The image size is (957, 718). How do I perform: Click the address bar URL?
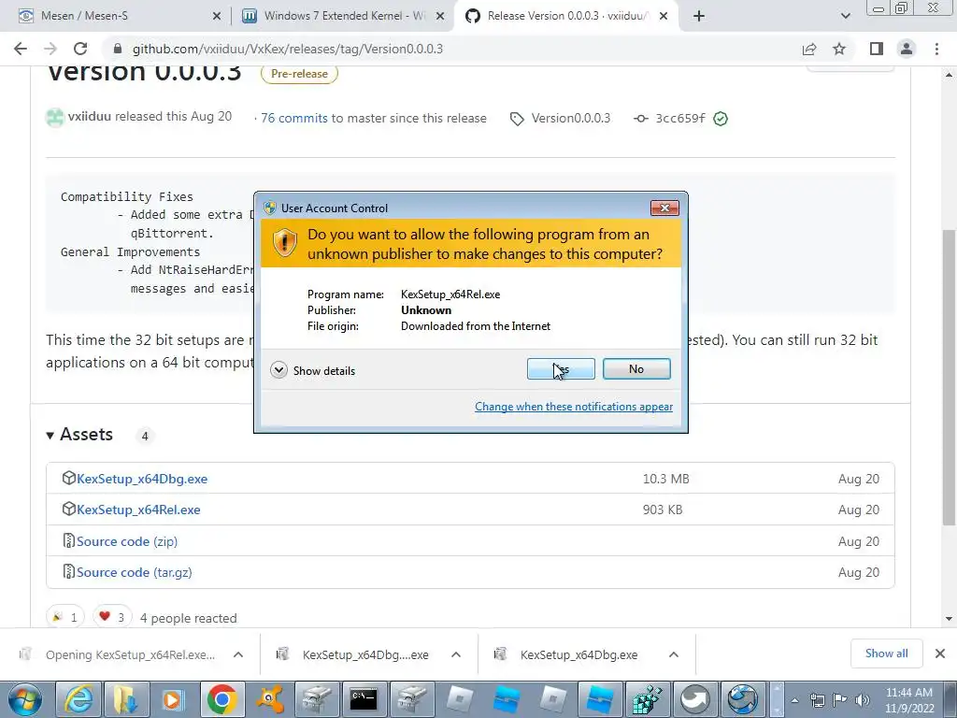pos(288,49)
